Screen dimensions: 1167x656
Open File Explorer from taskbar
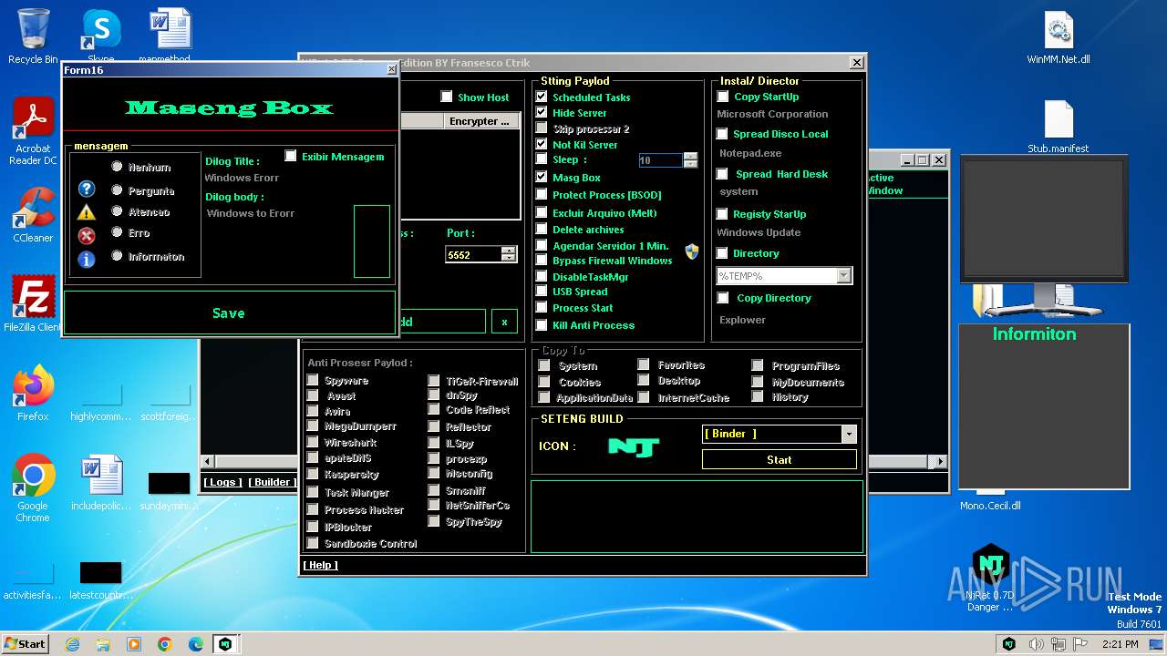point(103,644)
